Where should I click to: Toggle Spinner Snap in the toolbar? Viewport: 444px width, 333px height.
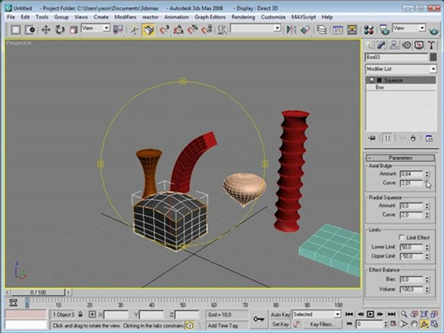coord(207,30)
